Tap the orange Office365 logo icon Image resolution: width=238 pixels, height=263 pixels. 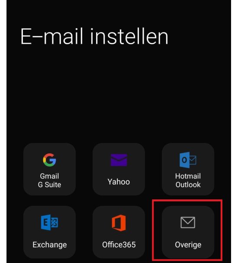pyautogui.click(x=119, y=223)
